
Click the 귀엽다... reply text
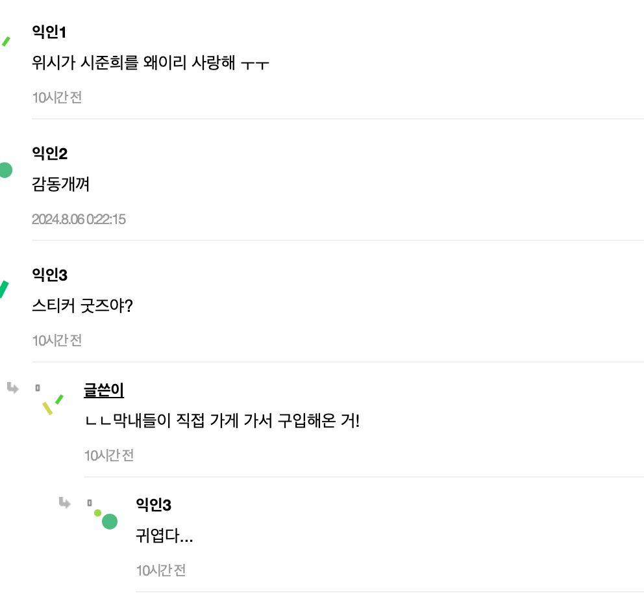tap(161, 536)
